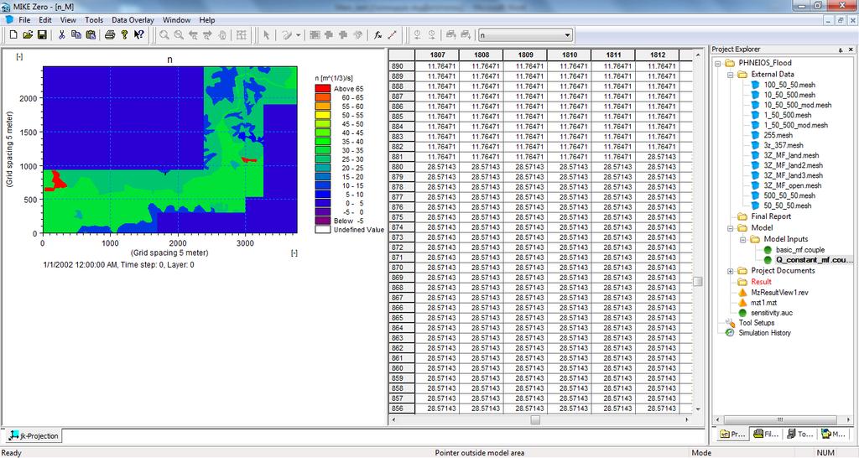Open the dropdown arrow beside the selection tool
859x458 pixels.
pyautogui.click(x=298, y=34)
